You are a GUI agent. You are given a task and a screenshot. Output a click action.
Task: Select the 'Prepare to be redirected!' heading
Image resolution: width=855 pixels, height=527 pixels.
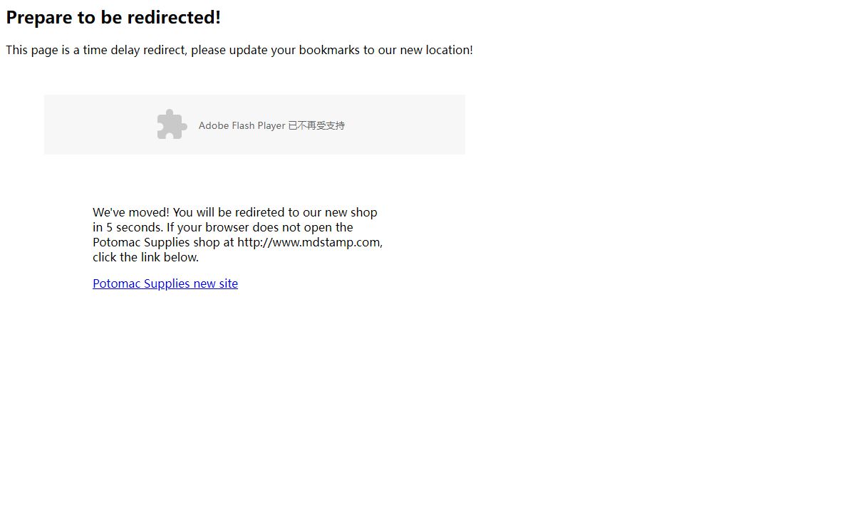(x=113, y=18)
